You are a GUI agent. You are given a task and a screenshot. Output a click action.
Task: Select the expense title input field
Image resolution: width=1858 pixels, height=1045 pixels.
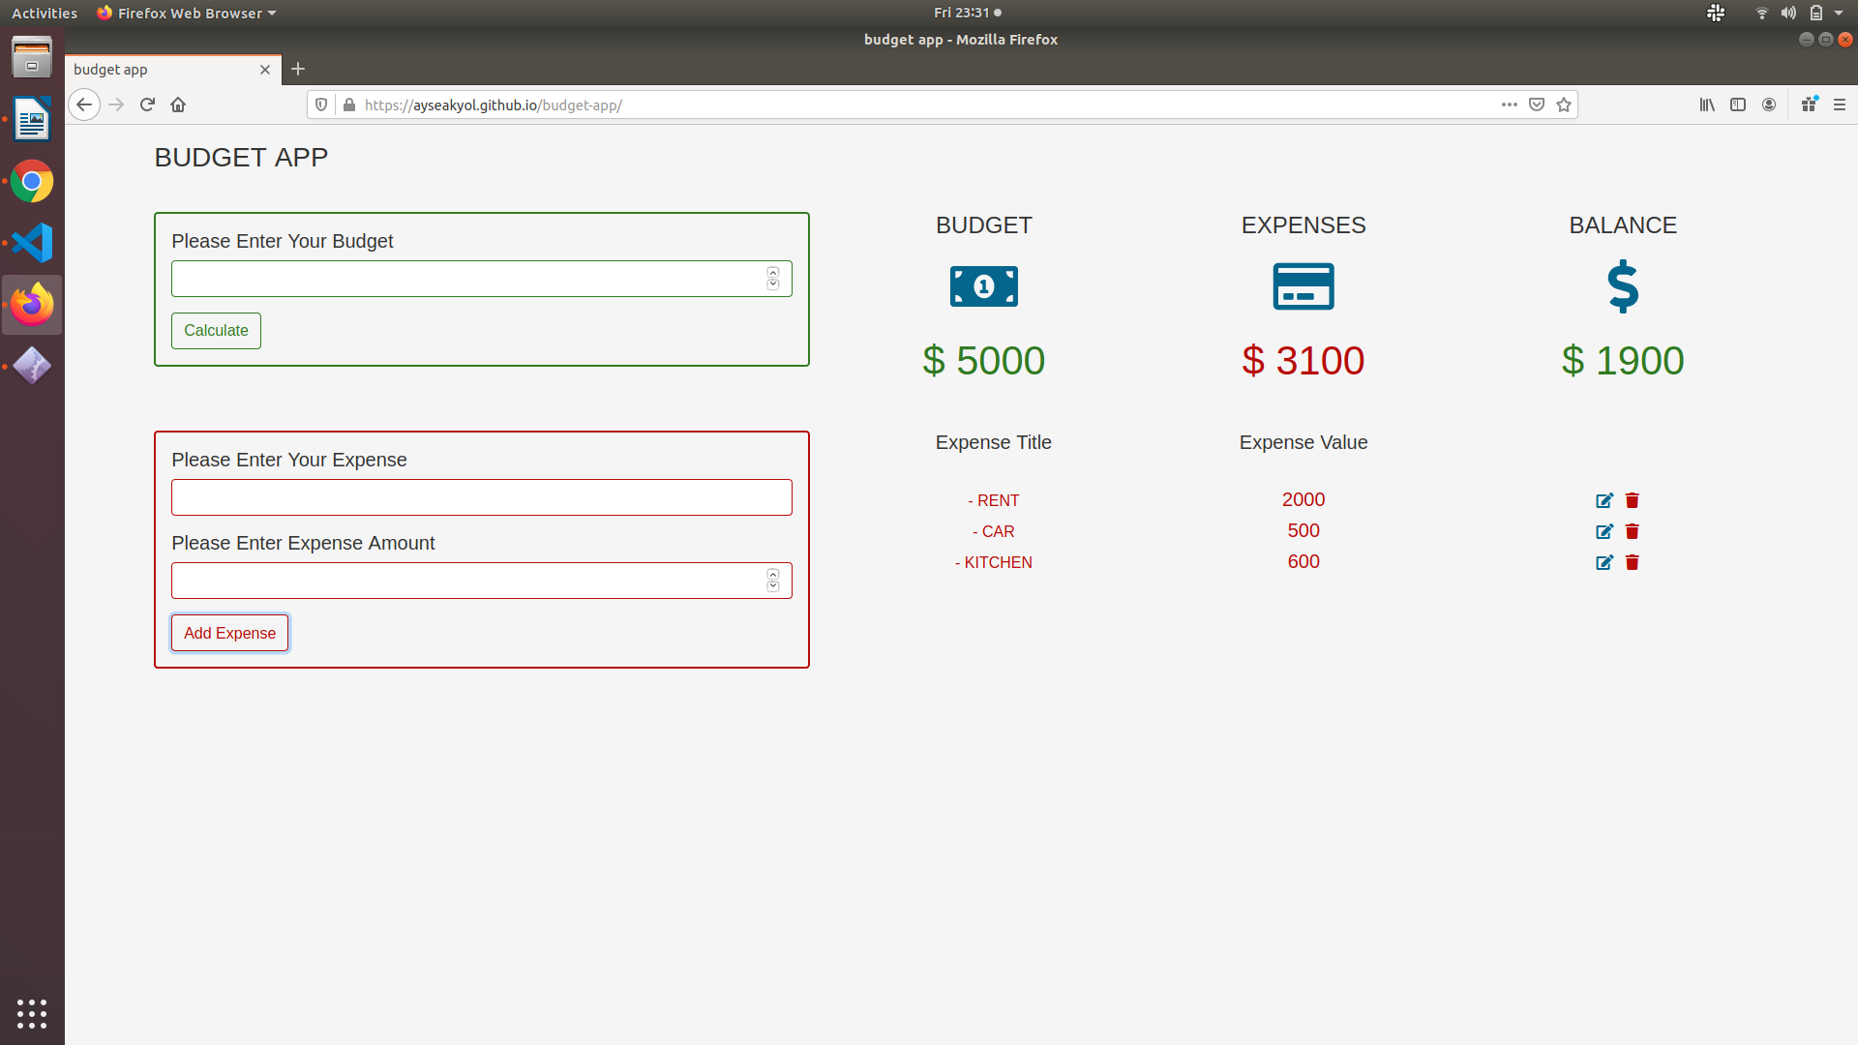pyautogui.click(x=481, y=497)
